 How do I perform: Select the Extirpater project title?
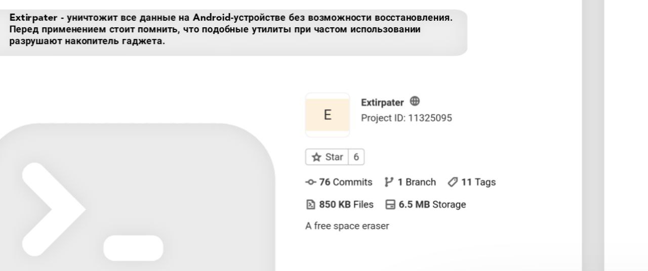click(382, 103)
